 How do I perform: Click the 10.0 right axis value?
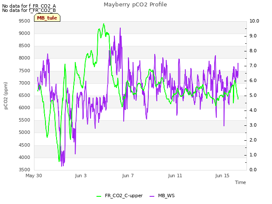pos(254,21)
